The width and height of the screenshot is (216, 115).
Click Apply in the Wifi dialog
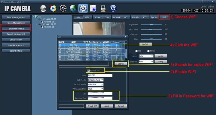coord(107,106)
